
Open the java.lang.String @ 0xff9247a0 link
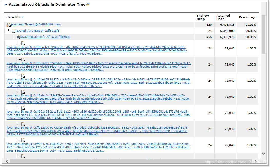(98, 147)
